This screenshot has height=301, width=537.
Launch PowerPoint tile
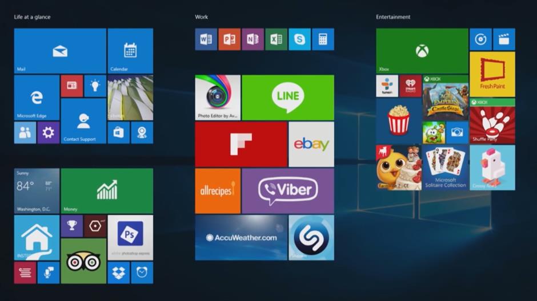(230, 39)
